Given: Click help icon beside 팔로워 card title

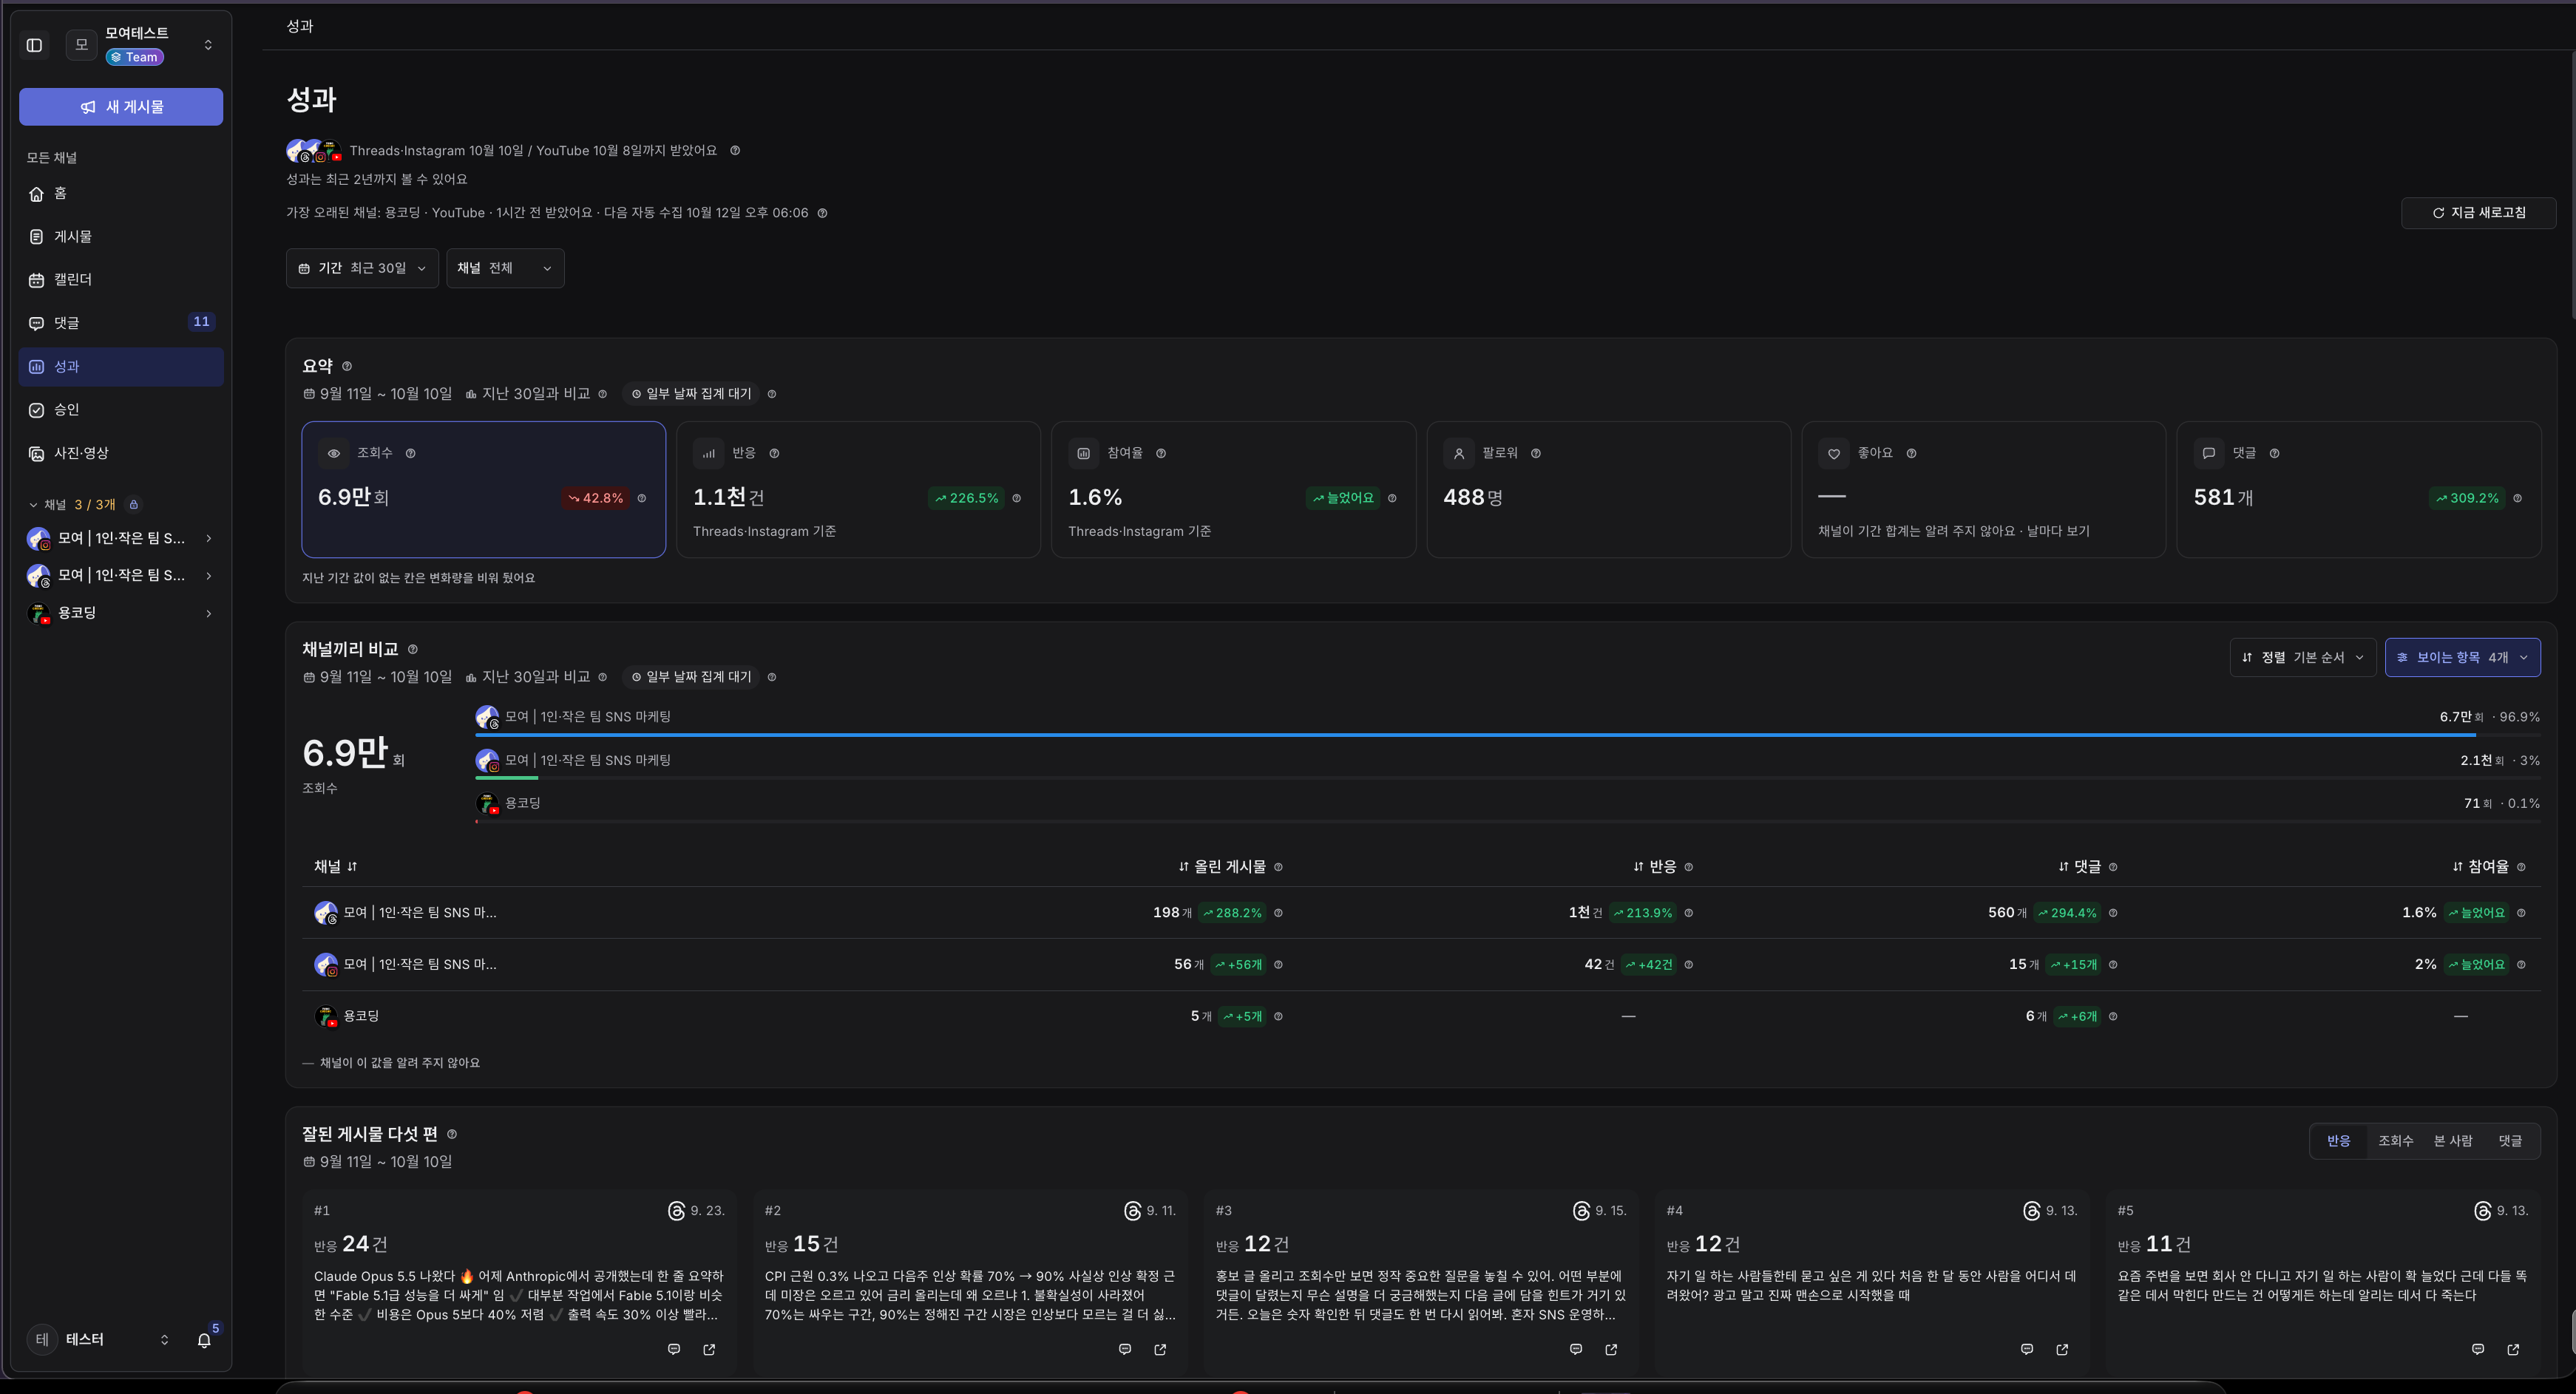Looking at the screenshot, I should coord(1536,453).
